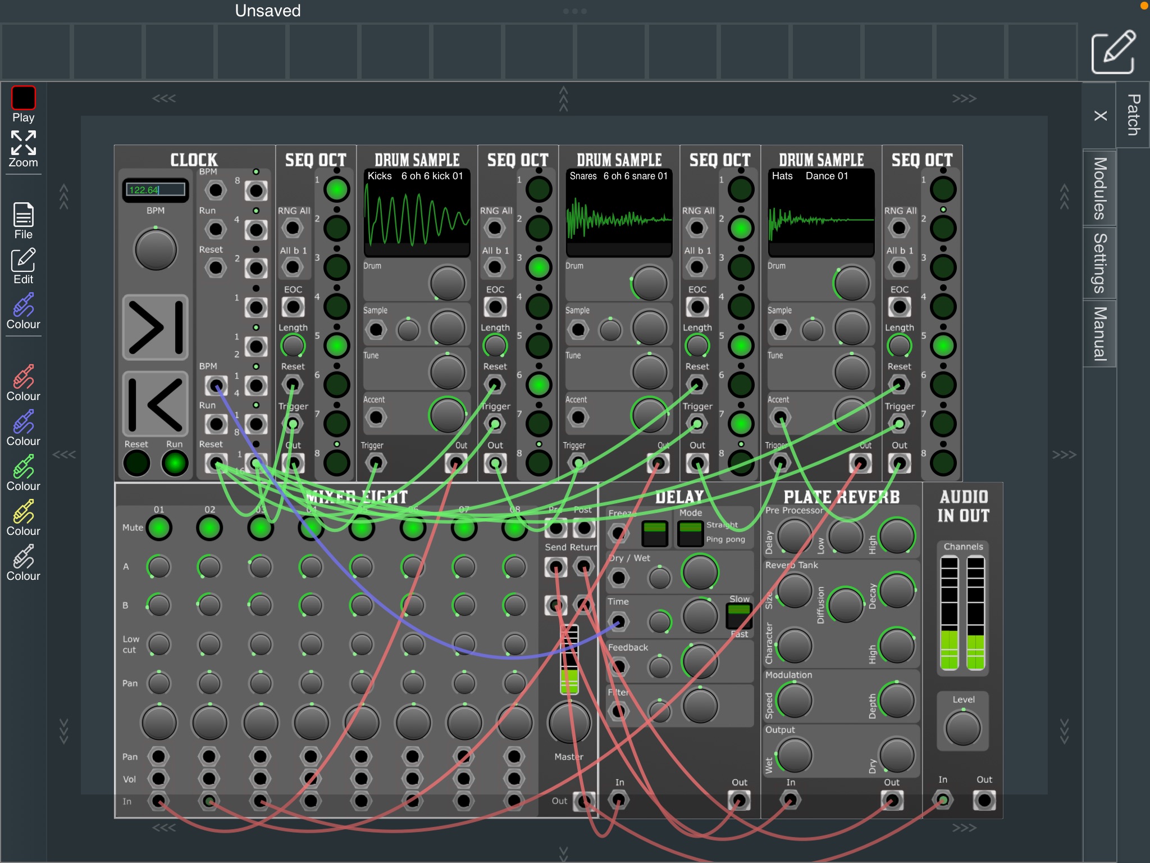
Task: Click the Unsaved patch title
Action: (268, 11)
